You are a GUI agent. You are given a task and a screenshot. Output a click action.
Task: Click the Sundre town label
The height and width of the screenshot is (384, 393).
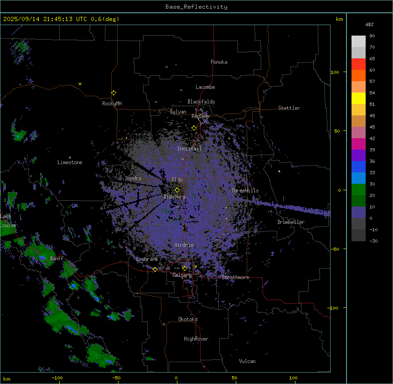pos(133,178)
